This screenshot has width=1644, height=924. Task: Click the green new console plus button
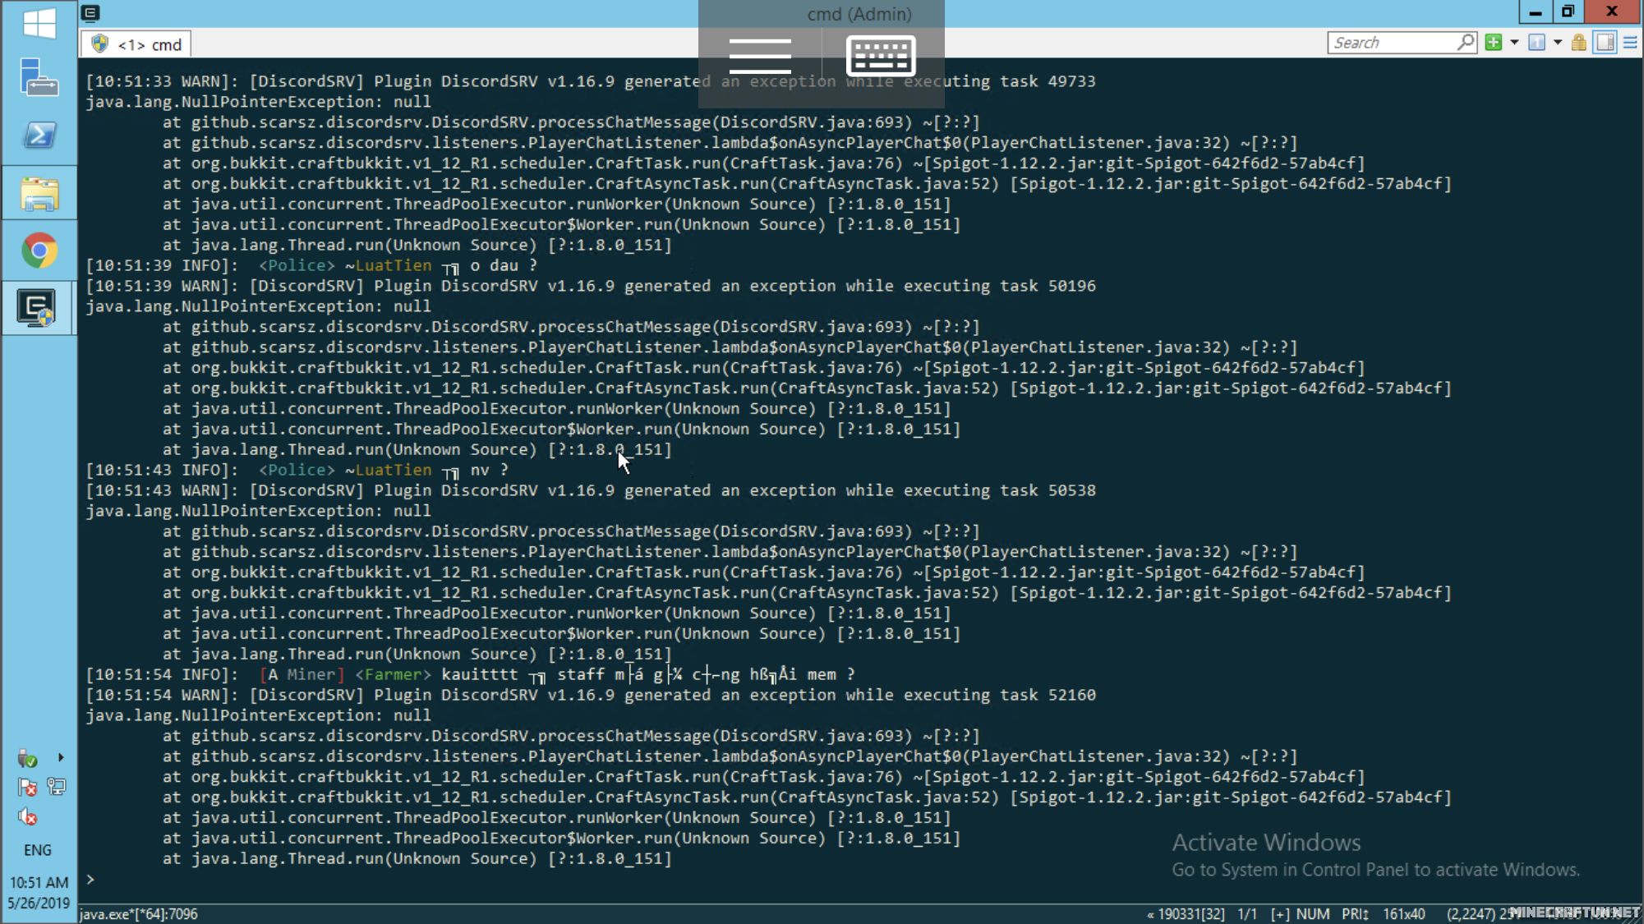click(1494, 43)
